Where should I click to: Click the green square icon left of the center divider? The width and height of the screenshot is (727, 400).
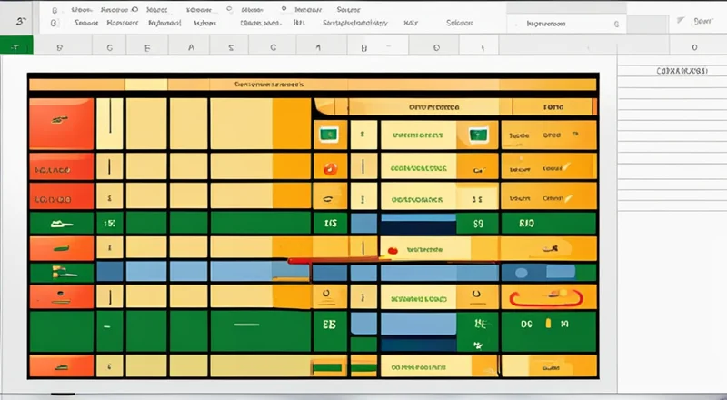click(x=328, y=136)
